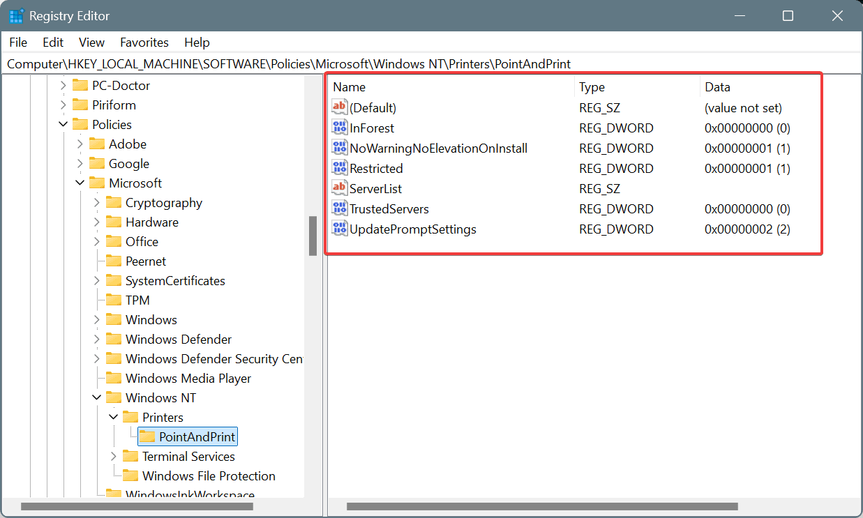Viewport: 863px width, 518px height.
Task: Collapse the Policies key
Action: (63, 125)
